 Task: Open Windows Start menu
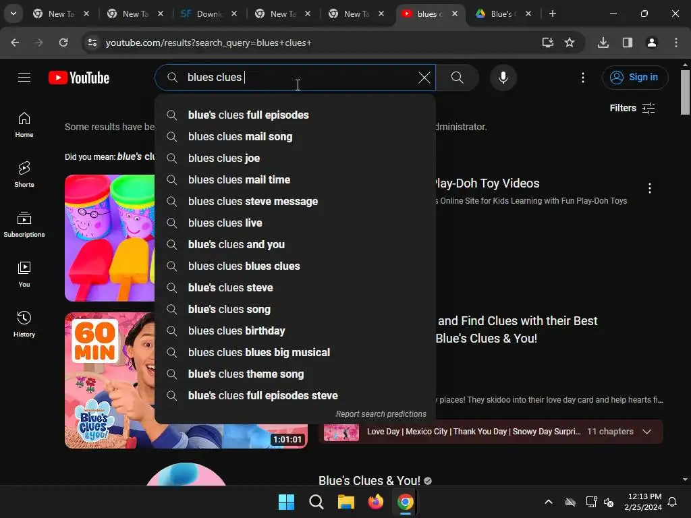click(x=286, y=502)
